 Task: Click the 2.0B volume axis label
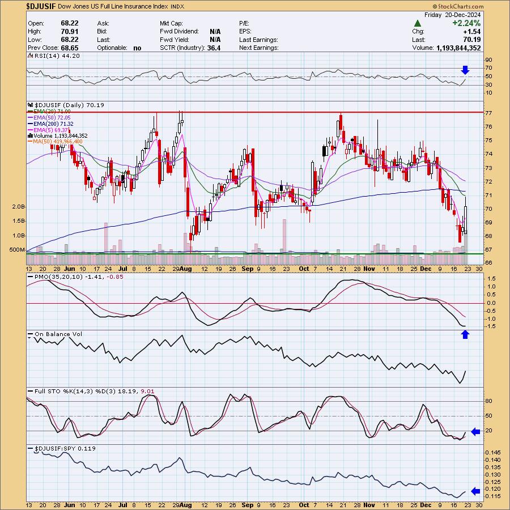[x=19, y=207]
